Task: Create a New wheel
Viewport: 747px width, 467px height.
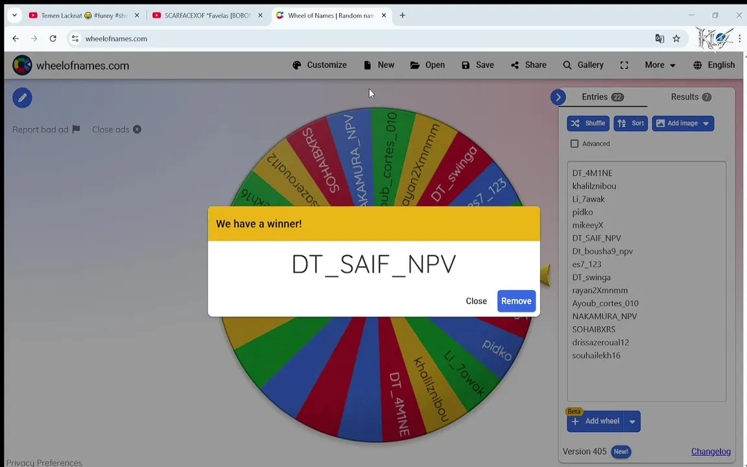Action: pos(379,65)
